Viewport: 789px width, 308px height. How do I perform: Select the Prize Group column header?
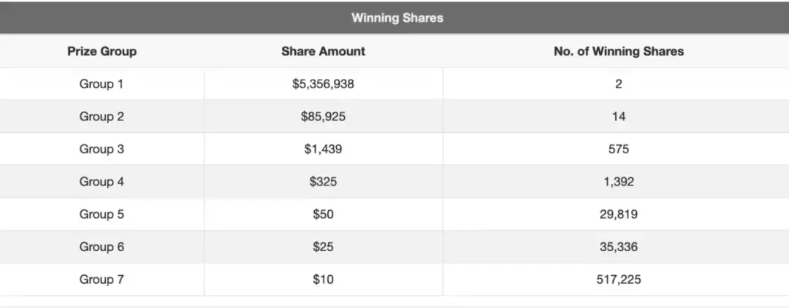tap(102, 51)
